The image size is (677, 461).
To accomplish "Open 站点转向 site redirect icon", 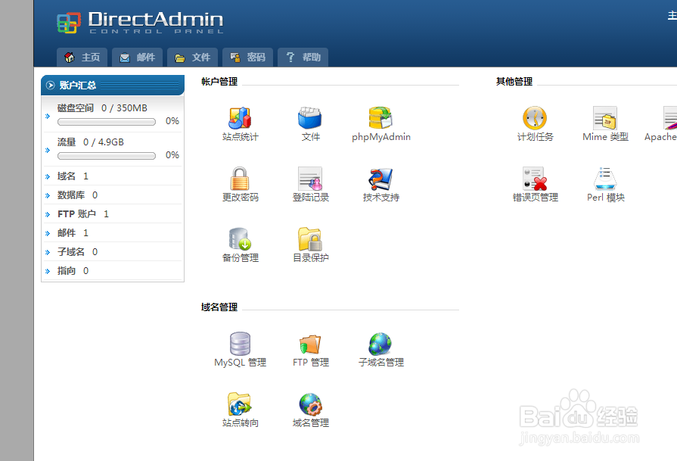I will (x=240, y=404).
